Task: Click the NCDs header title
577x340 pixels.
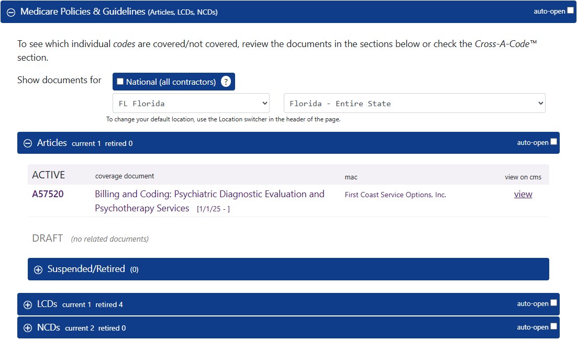Action: click(x=49, y=327)
